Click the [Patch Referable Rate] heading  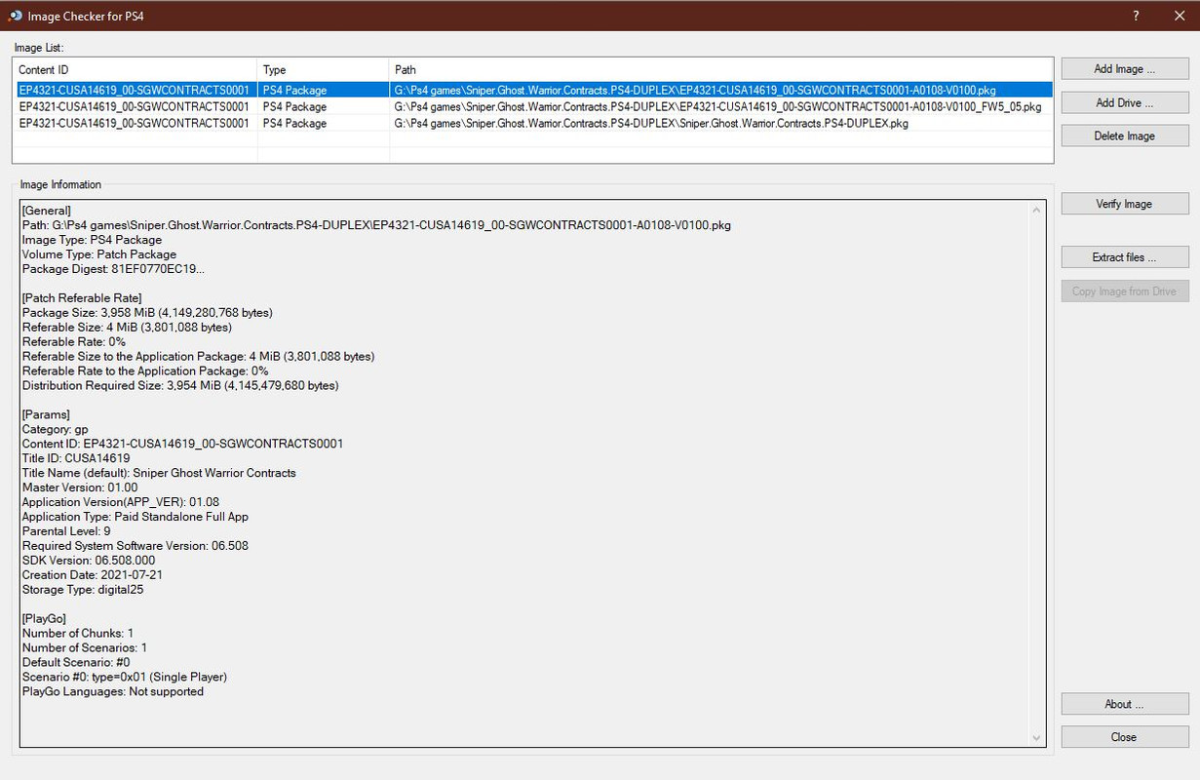pos(82,298)
